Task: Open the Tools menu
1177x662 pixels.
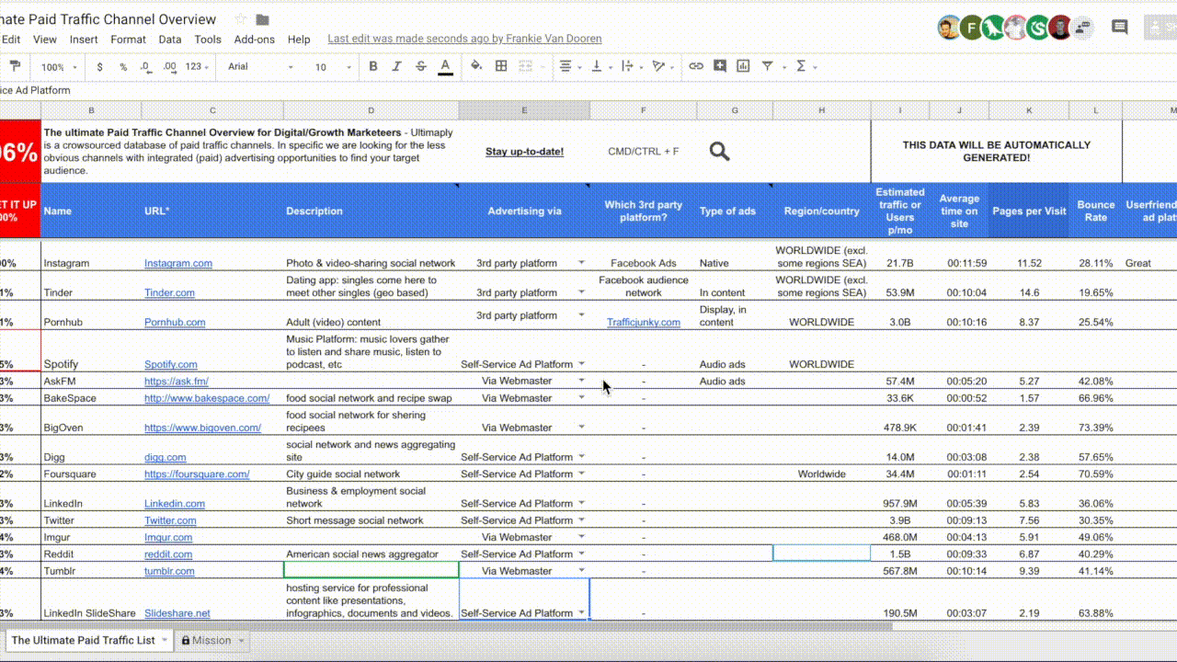Action: [x=208, y=40]
